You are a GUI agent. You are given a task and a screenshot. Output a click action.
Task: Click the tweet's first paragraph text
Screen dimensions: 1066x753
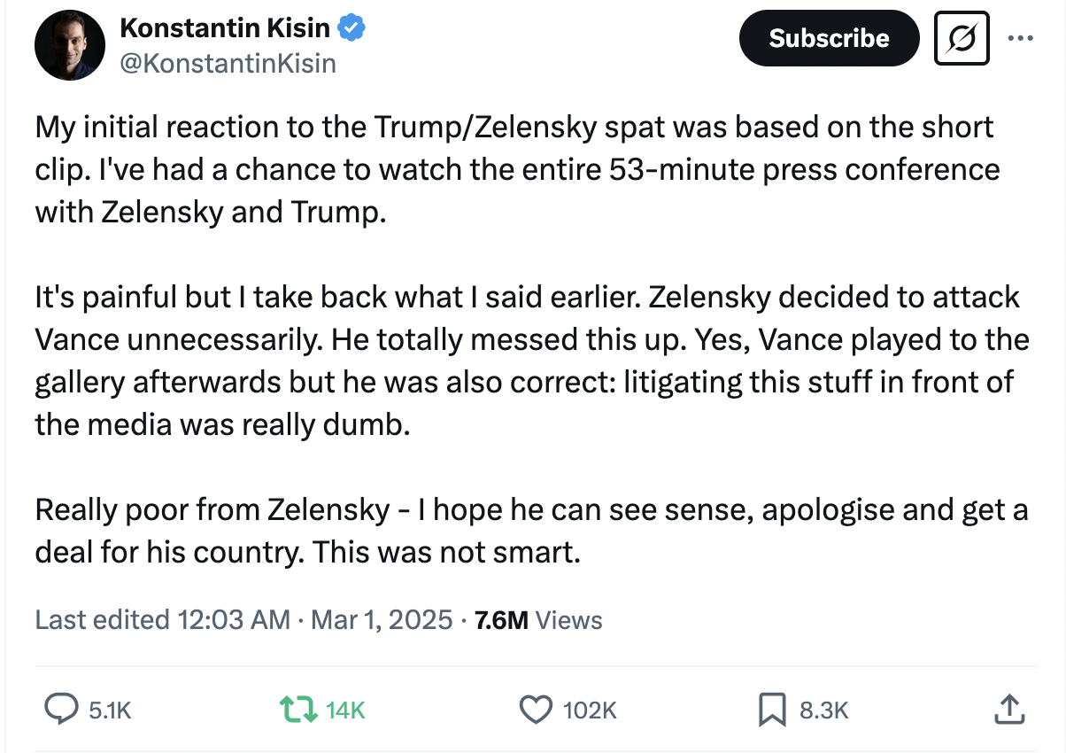514,169
